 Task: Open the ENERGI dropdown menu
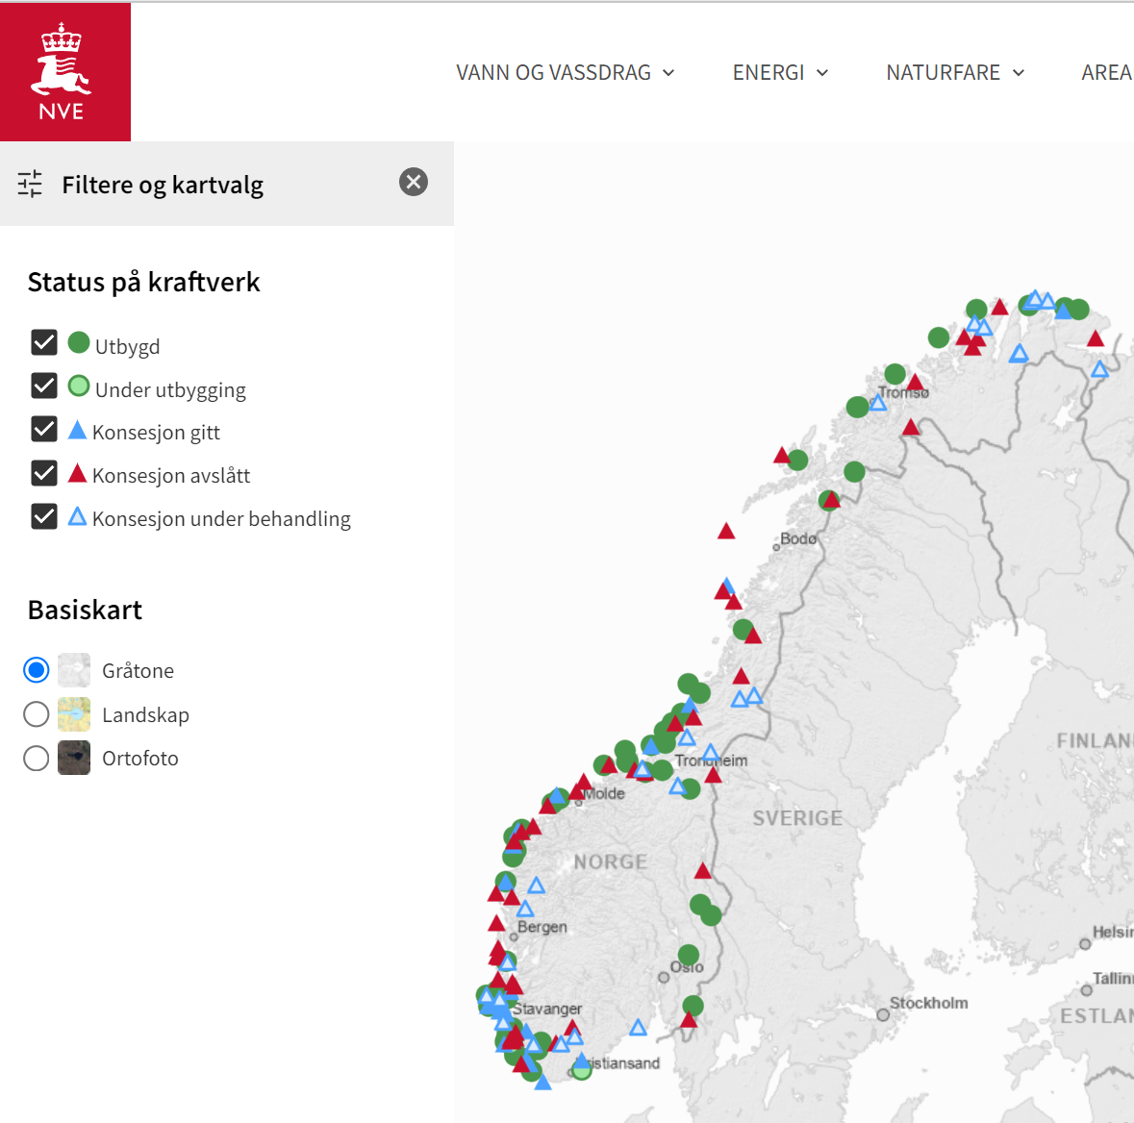[780, 72]
